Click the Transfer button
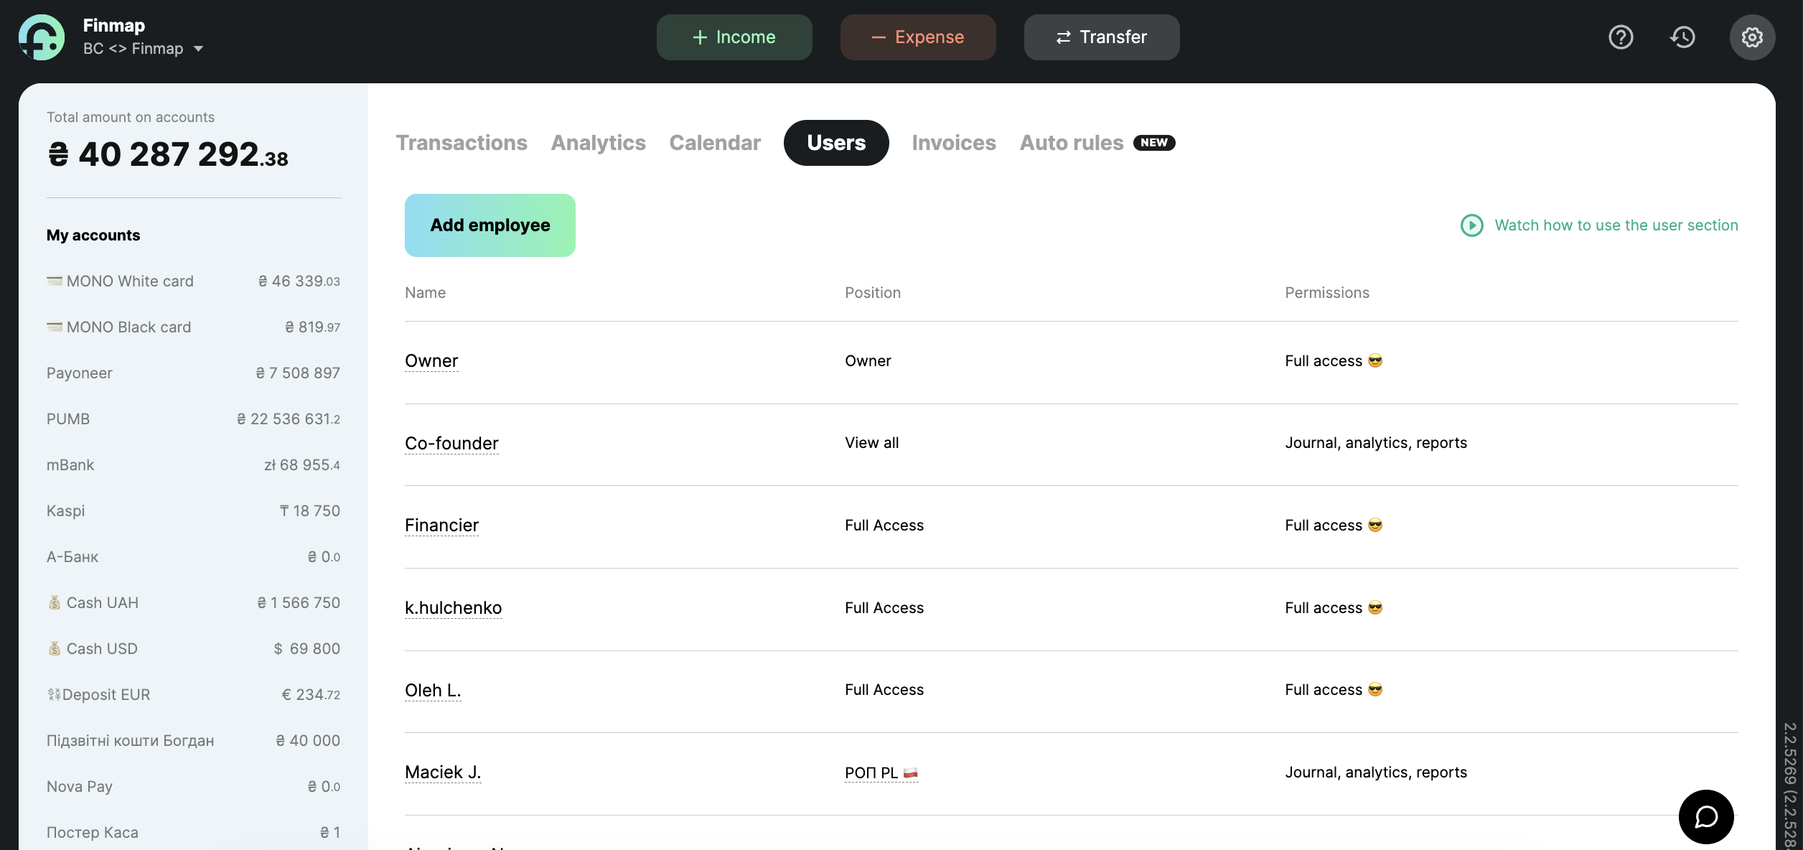Viewport: 1803px width, 850px height. [1102, 37]
